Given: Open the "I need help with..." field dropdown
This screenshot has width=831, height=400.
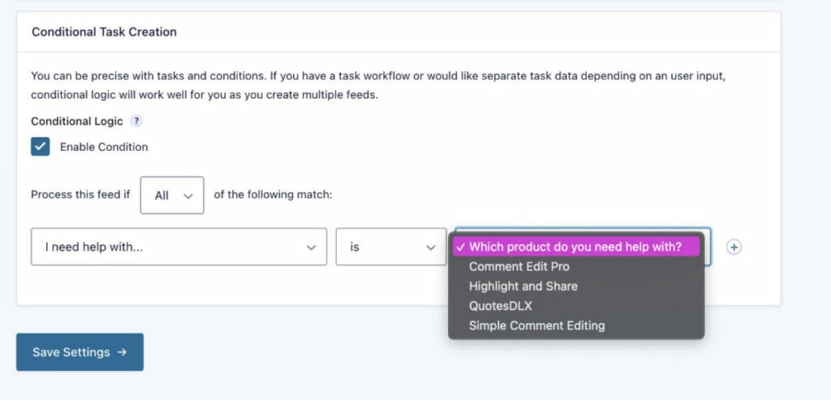Looking at the screenshot, I should coord(174,247).
